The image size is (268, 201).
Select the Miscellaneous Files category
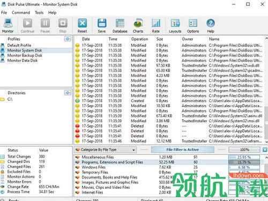pos(169,157)
